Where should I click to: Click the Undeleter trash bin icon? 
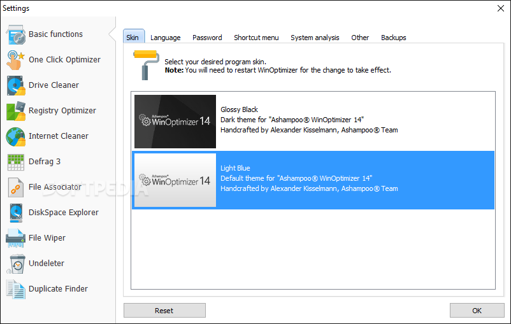(x=16, y=264)
